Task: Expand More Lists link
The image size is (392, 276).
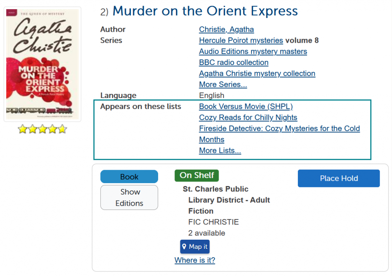Action: (220, 151)
